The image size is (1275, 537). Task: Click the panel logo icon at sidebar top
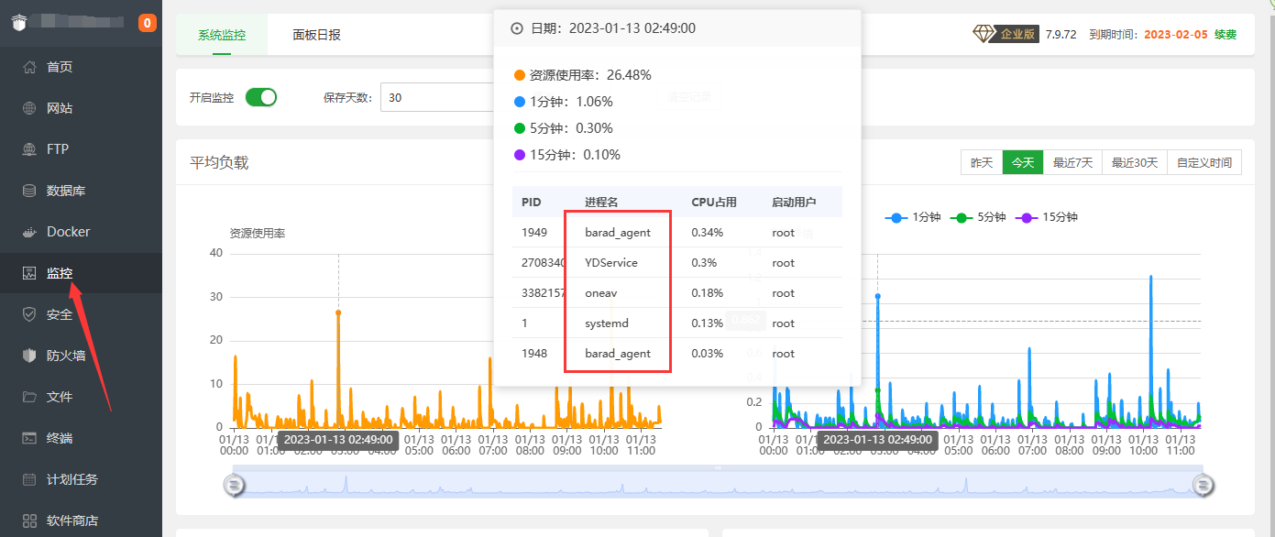click(21, 23)
